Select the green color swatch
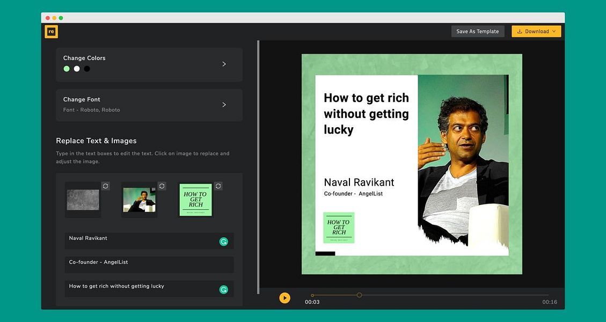Screen dimensions: 606x322 click(67, 68)
